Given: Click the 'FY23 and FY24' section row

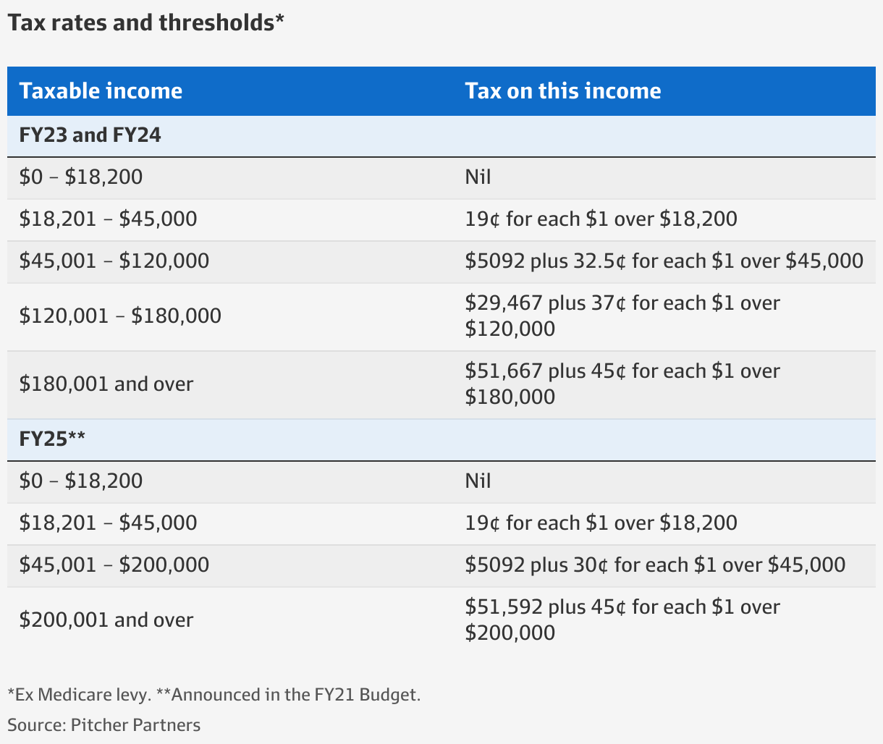Looking at the screenshot, I should click(441, 135).
